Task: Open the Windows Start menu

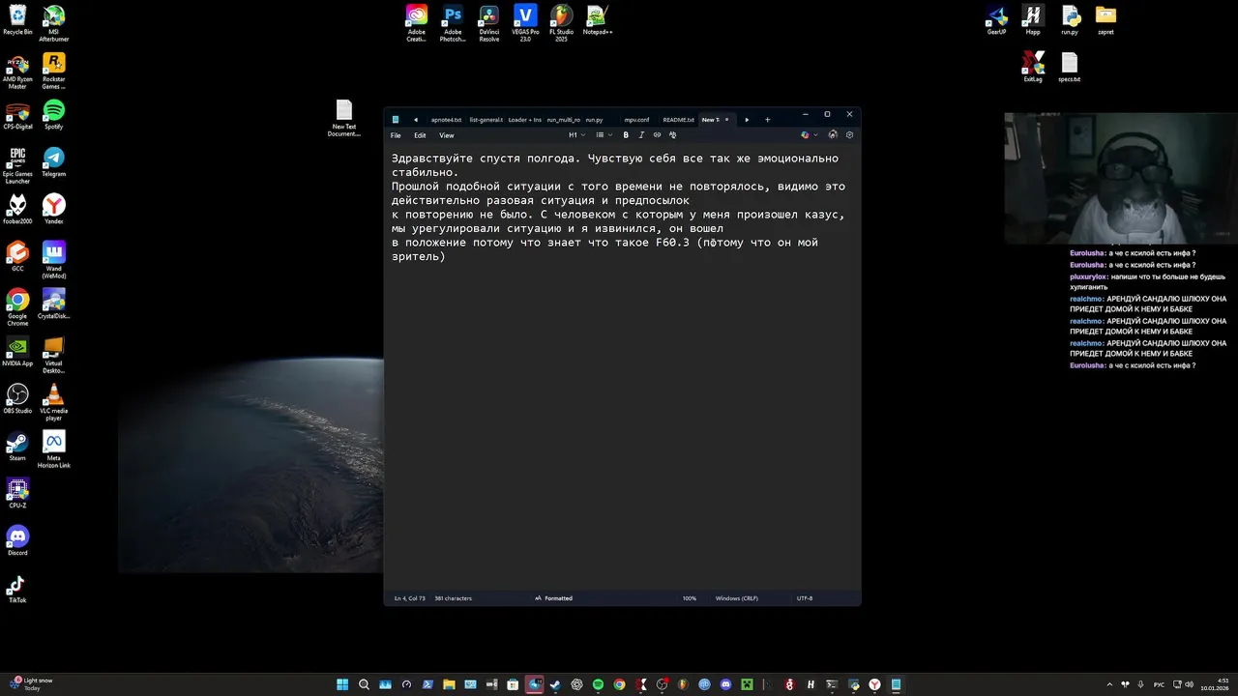Action: (x=342, y=684)
